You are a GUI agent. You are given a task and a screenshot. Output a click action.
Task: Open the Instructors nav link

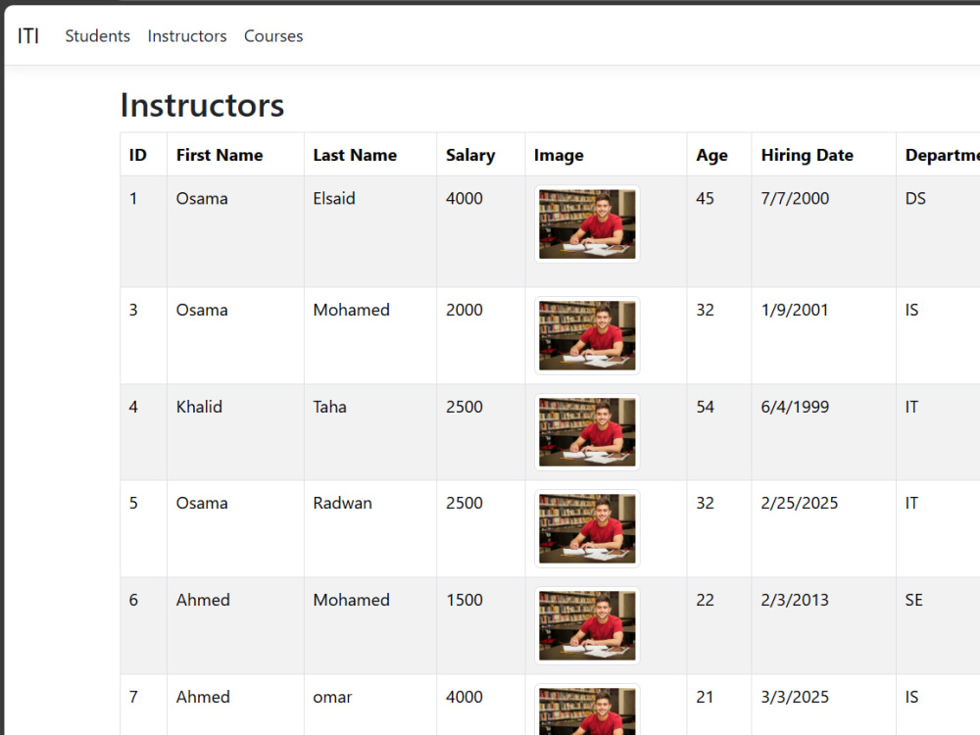point(187,36)
